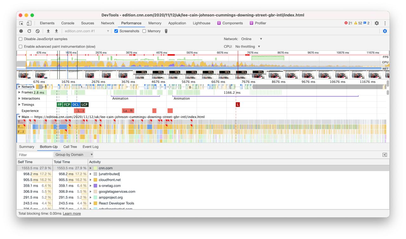The width and height of the screenshot is (406, 239).
Task: Click the red L load marker
Action: (238, 104)
